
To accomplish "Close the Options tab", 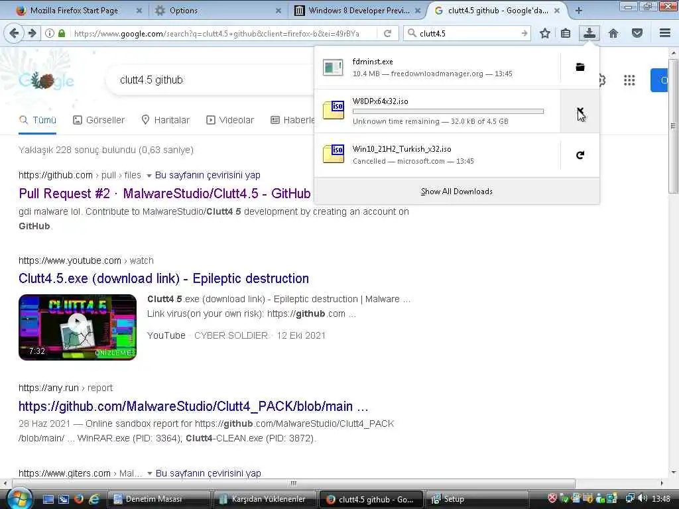I will pyautogui.click(x=278, y=11).
